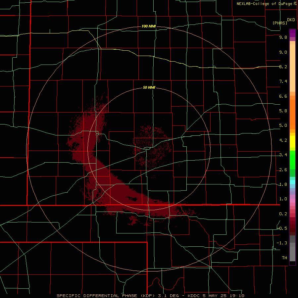The height and width of the screenshot is (298, 298).
Task: Pick the orange segment of the color bar
Action: point(292,114)
